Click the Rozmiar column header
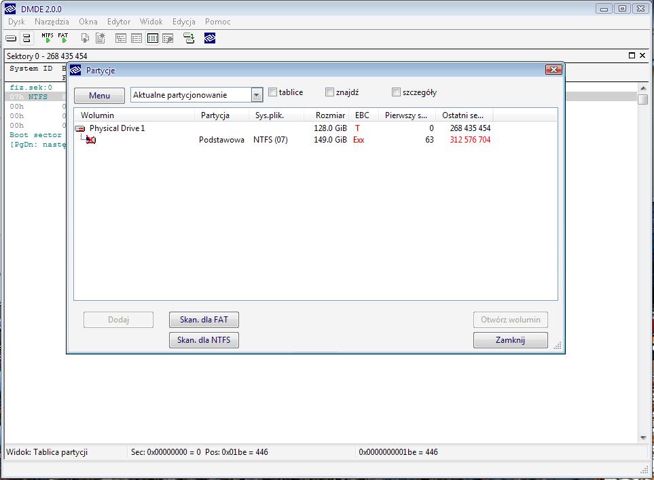 pos(328,115)
